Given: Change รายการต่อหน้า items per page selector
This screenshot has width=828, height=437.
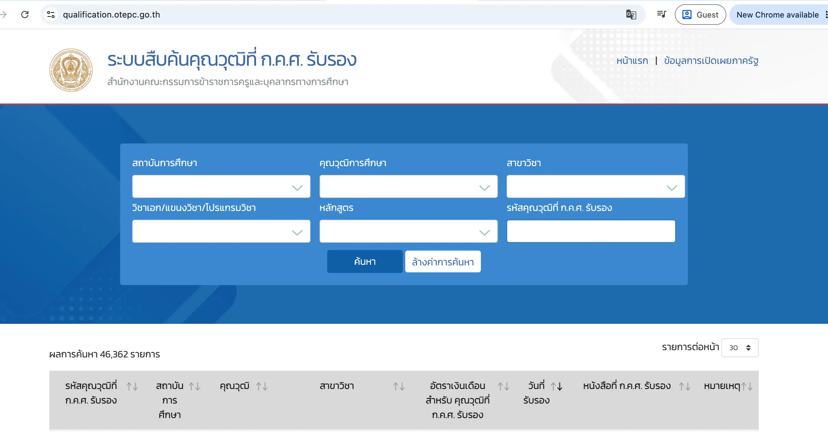Looking at the screenshot, I should point(740,348).
